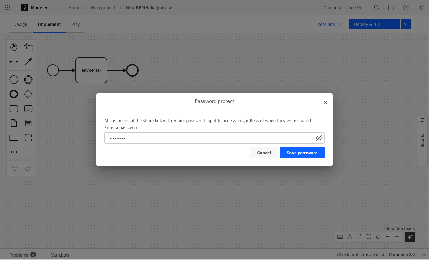The image size is (429, 260).
Task: Switch to the Play tab
Action: click(x=76, y=24)
